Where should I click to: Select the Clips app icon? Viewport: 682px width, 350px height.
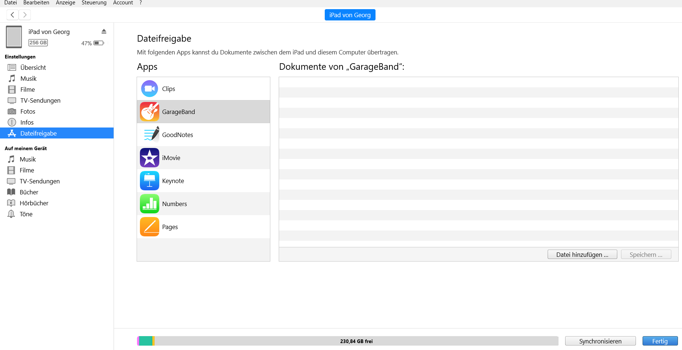click(149, 89)
